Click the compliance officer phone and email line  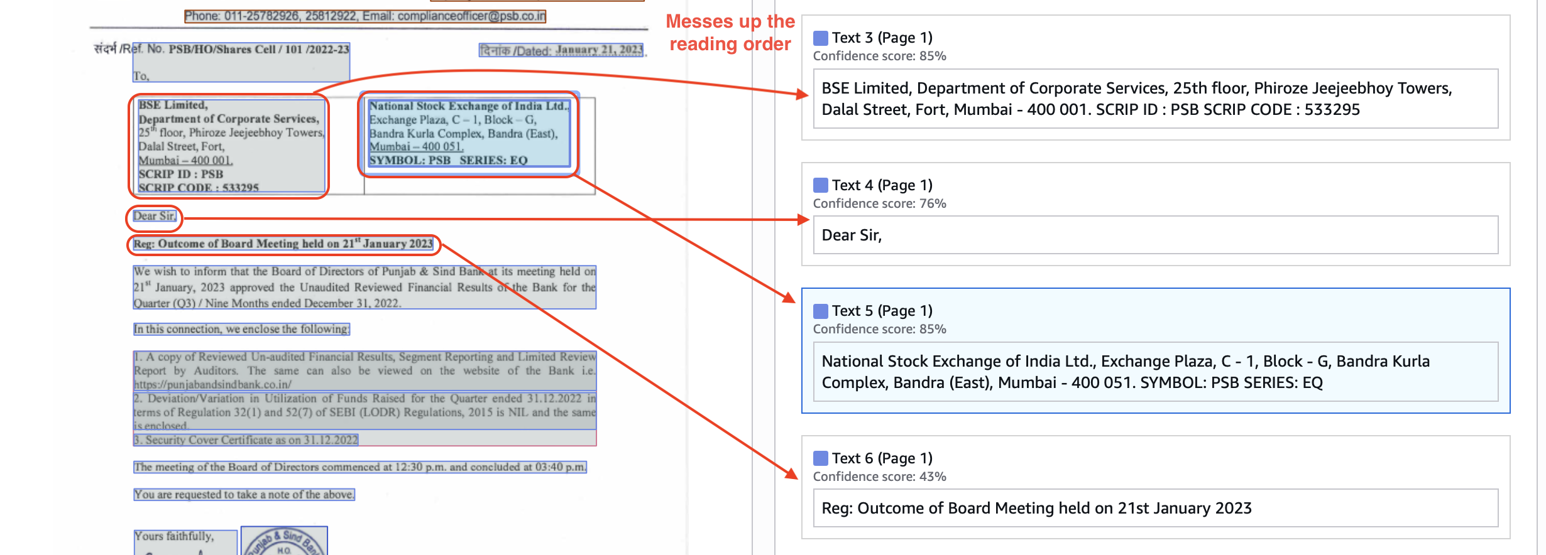(x=365, y=16)
